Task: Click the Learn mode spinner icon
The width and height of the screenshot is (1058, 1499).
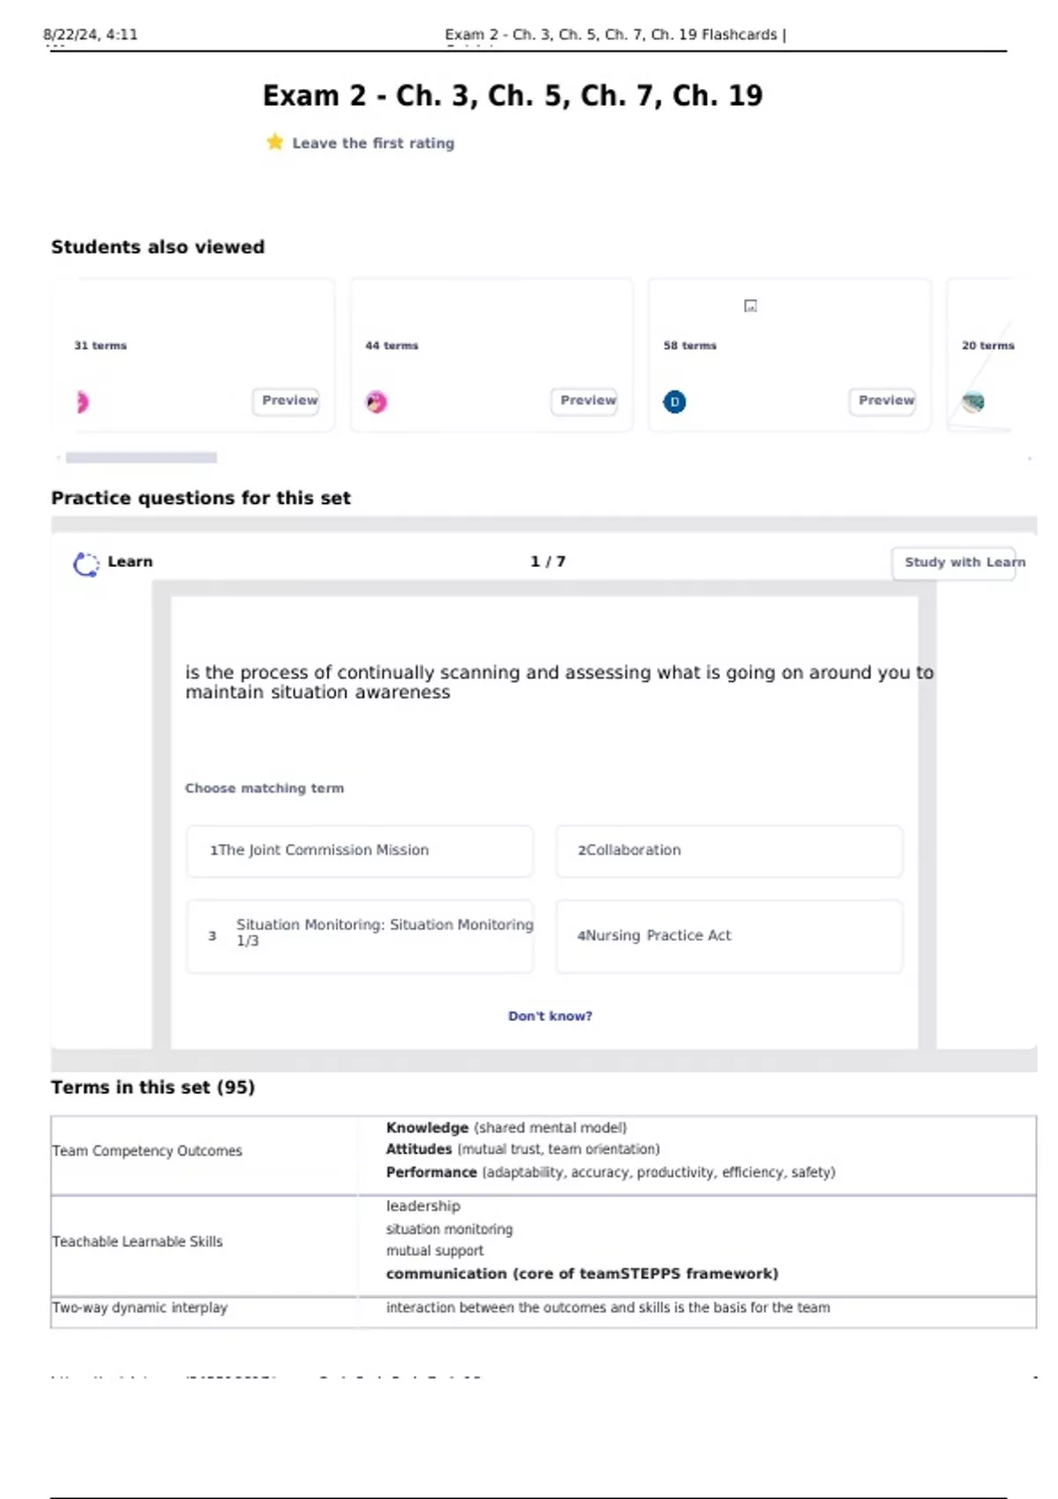Action: 86,563
